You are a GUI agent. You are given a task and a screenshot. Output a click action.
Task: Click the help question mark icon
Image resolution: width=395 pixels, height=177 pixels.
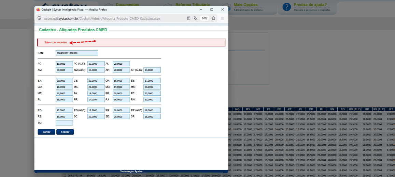click(x=287, y=7)
